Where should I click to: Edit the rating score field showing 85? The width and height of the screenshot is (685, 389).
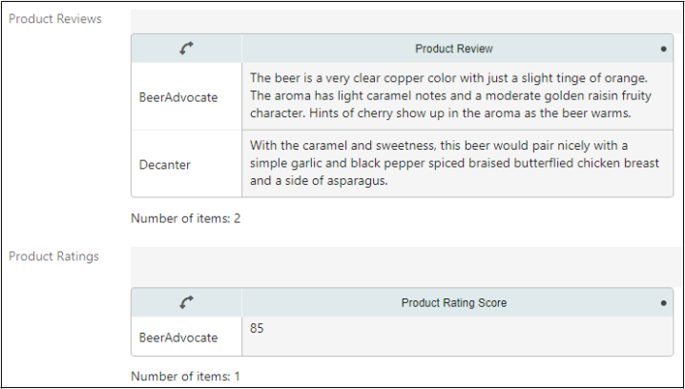[x=457, y=337]
